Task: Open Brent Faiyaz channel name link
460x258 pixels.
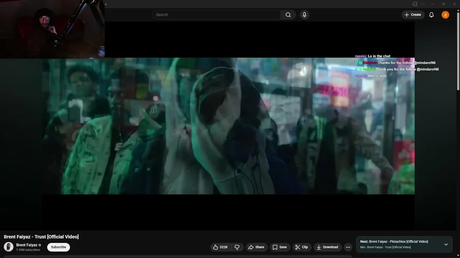Action: click(x=27, y=245)
